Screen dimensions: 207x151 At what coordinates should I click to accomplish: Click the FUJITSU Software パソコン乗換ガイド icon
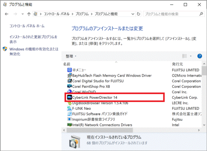pos(70,114)
